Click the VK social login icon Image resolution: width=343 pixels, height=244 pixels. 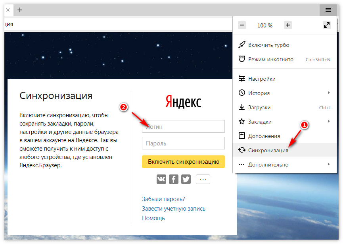161,179
